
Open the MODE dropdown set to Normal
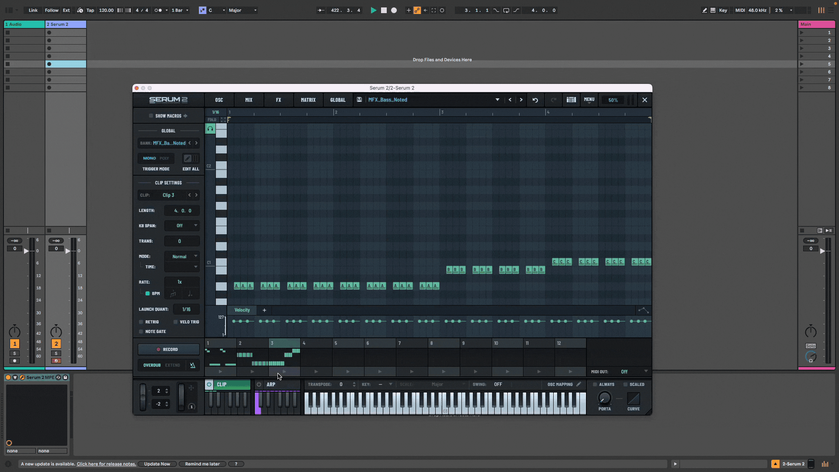click(x=182, y=256)
